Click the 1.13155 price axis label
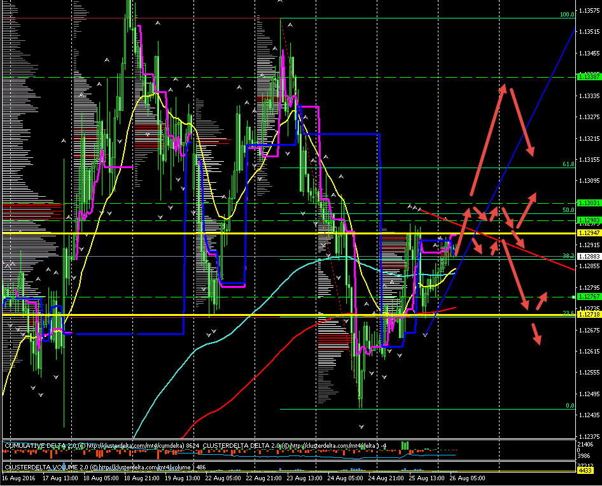This screenshot has width=602, height=486. point(589,159)
